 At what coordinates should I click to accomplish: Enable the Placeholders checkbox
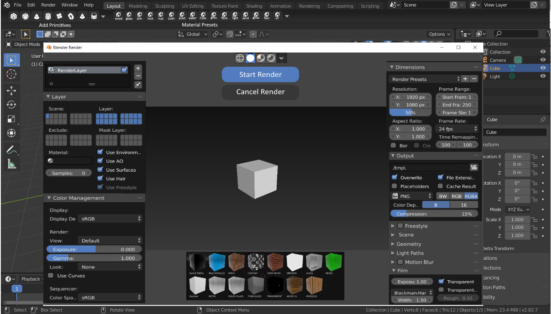pos(395,186)
